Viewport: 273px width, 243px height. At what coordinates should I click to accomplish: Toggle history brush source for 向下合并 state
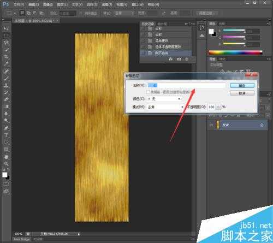point(143,53)
